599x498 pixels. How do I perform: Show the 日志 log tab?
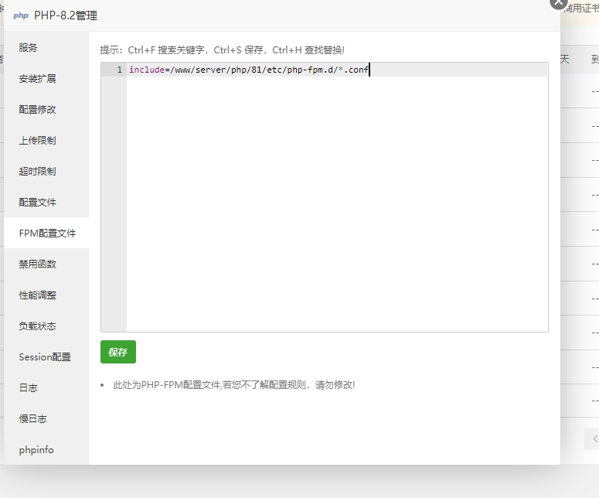pyautogui.click(x=46, y=388)
